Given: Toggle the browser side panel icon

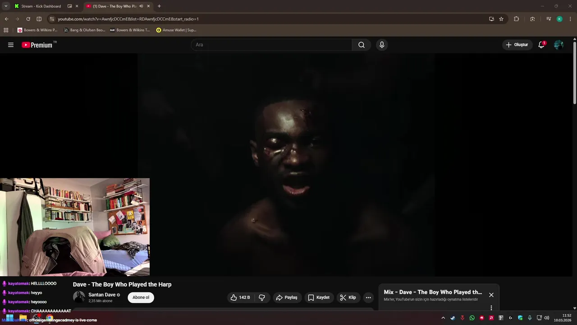Looking at the screenshot, I should pos(39,19).
